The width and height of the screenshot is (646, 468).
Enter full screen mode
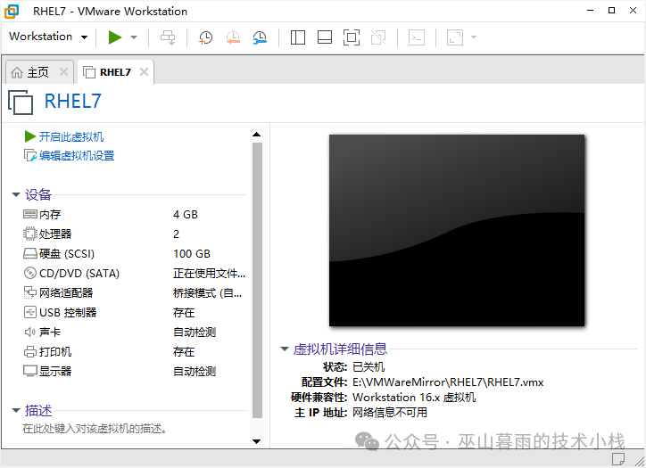[x=352, y=37]
